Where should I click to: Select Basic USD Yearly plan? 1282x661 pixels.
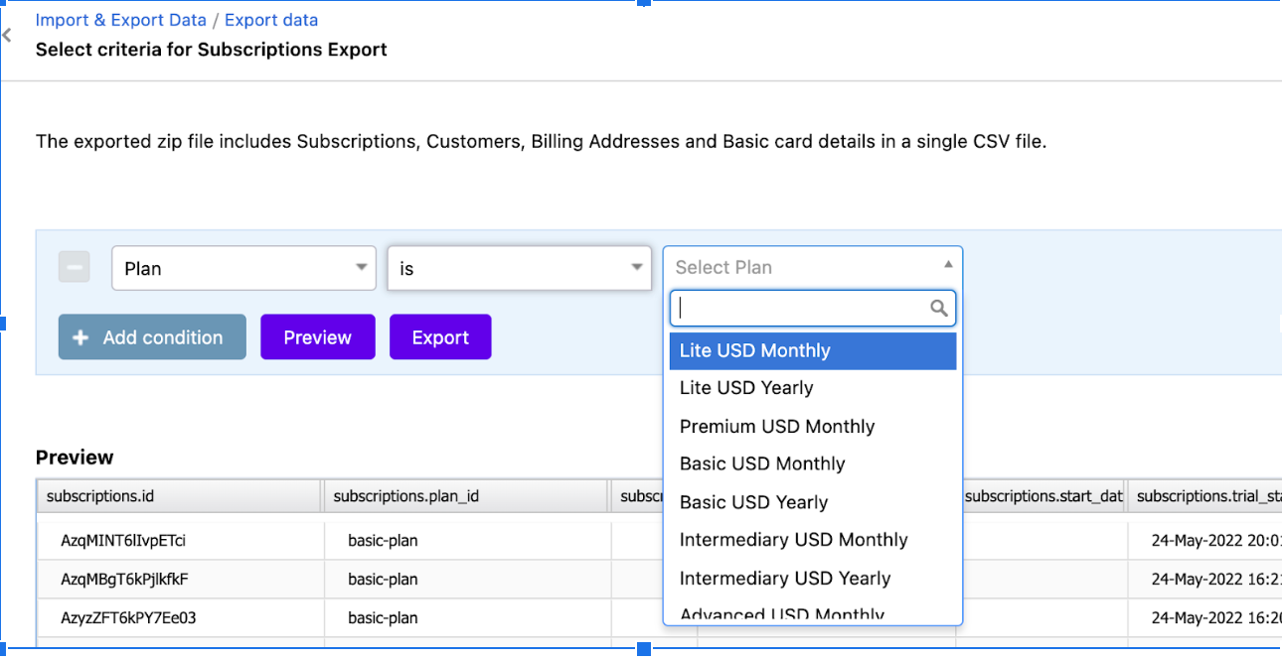click(x=813, y=502)
